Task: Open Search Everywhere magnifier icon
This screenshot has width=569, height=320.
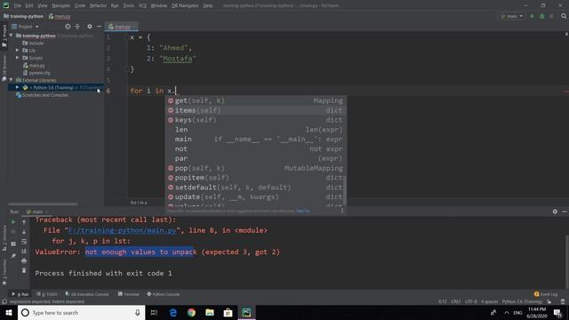Action: click(564, 16)
